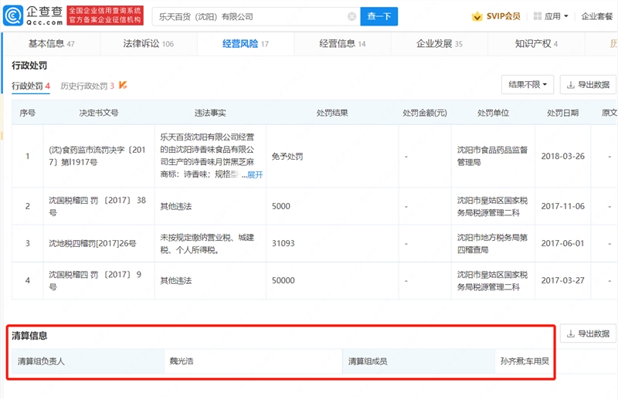The image size is (618, 399).
Task: Expand the 应用 apps dropdown
Action: (551, 16)
